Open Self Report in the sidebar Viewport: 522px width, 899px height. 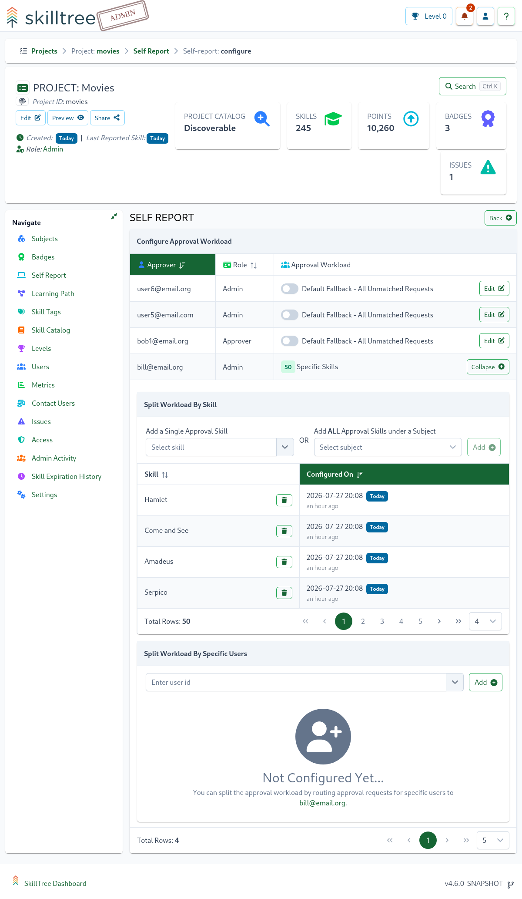pos(49,275)
